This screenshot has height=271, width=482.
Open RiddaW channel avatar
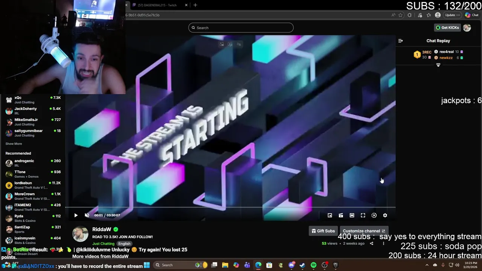(80, 234)
